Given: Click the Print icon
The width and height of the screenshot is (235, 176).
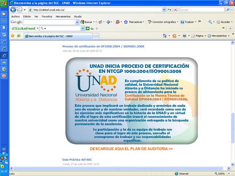Looking at the screenshot, I should [184, 36].
